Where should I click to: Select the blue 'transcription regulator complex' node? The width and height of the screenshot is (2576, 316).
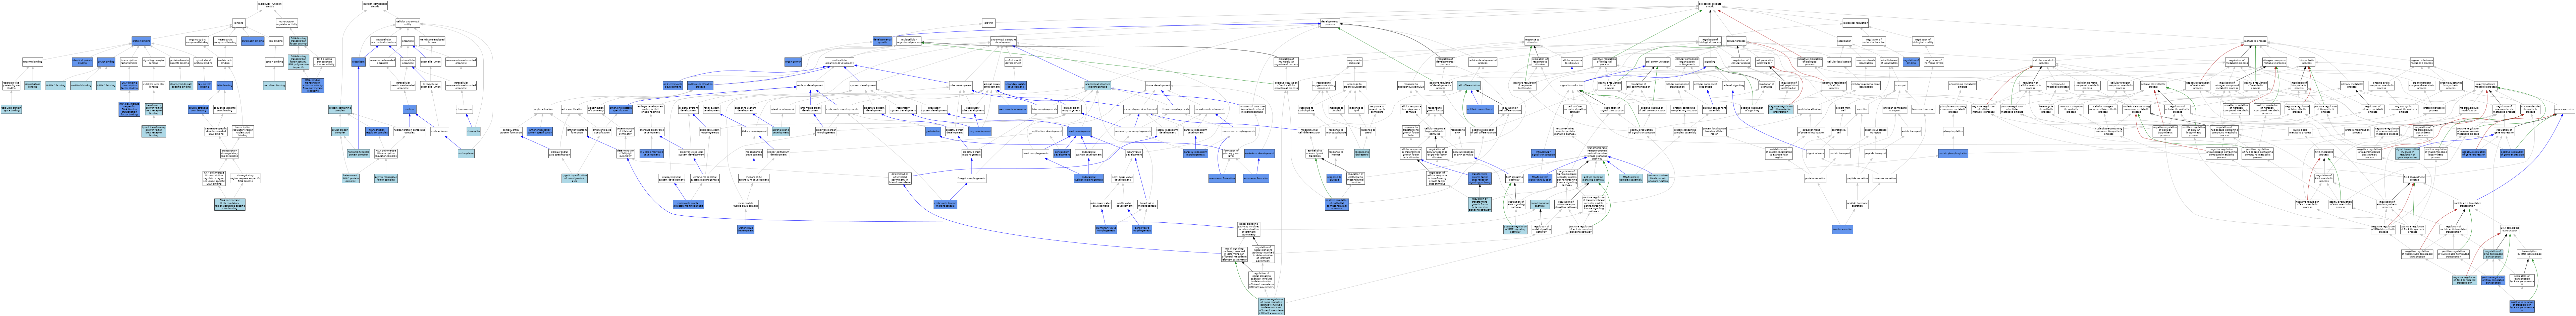tap(377, 132)
